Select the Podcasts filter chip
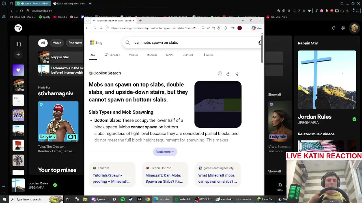The image size is (362, 203). 75,43
